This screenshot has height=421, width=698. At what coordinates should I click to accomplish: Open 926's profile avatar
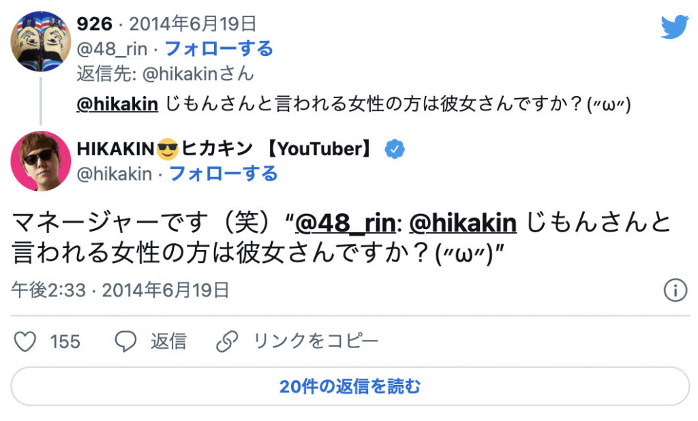pyautogui.click(x=41, y=42)
